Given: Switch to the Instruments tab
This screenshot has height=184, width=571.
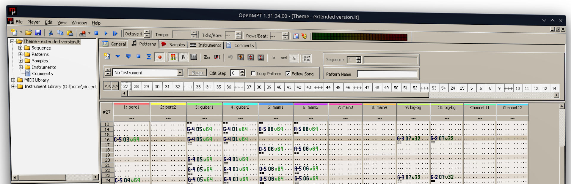Looking at the screenshot, I should point(206,45).
